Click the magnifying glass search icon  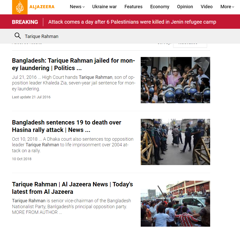17,36
